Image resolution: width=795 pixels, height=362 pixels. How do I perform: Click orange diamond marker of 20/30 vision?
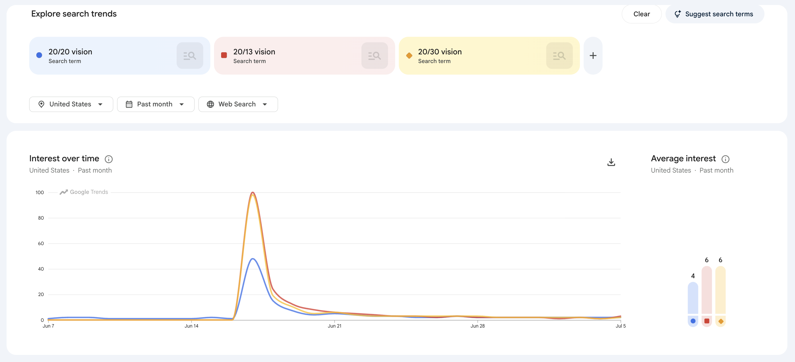pos(409,55)
